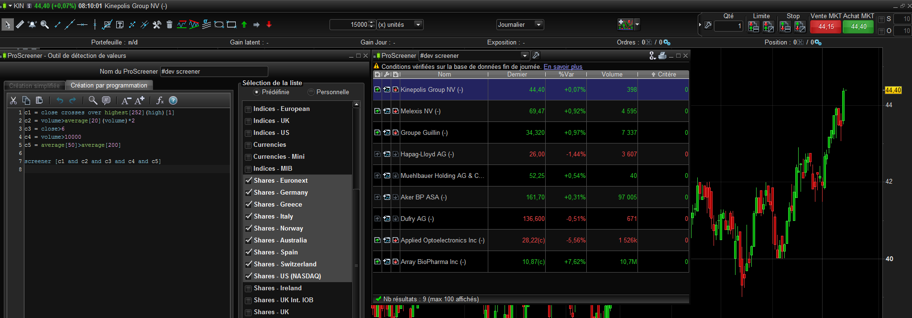
Task: Select Melexis NV row in results
Action: (531, 111)
